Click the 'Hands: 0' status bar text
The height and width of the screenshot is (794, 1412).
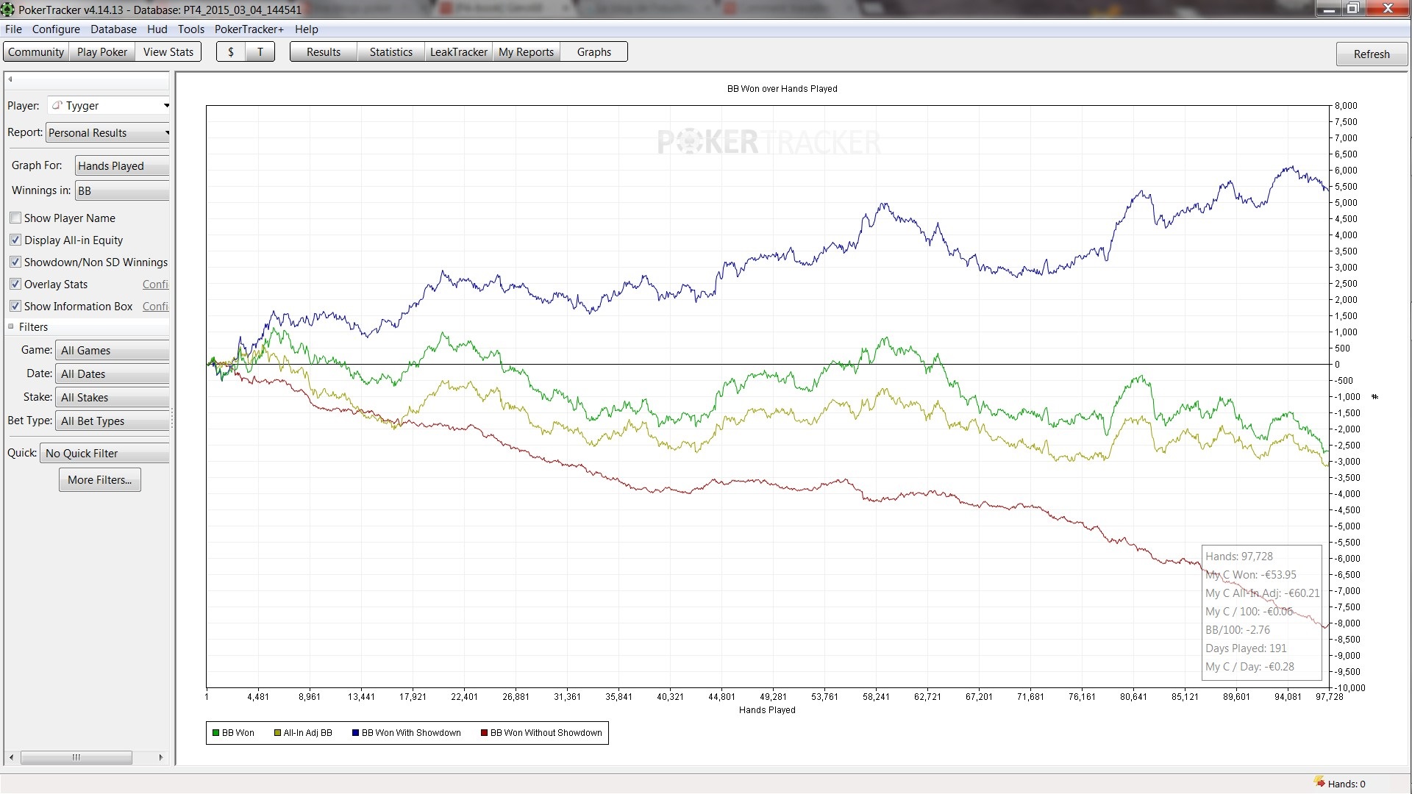click(1347, 784)
